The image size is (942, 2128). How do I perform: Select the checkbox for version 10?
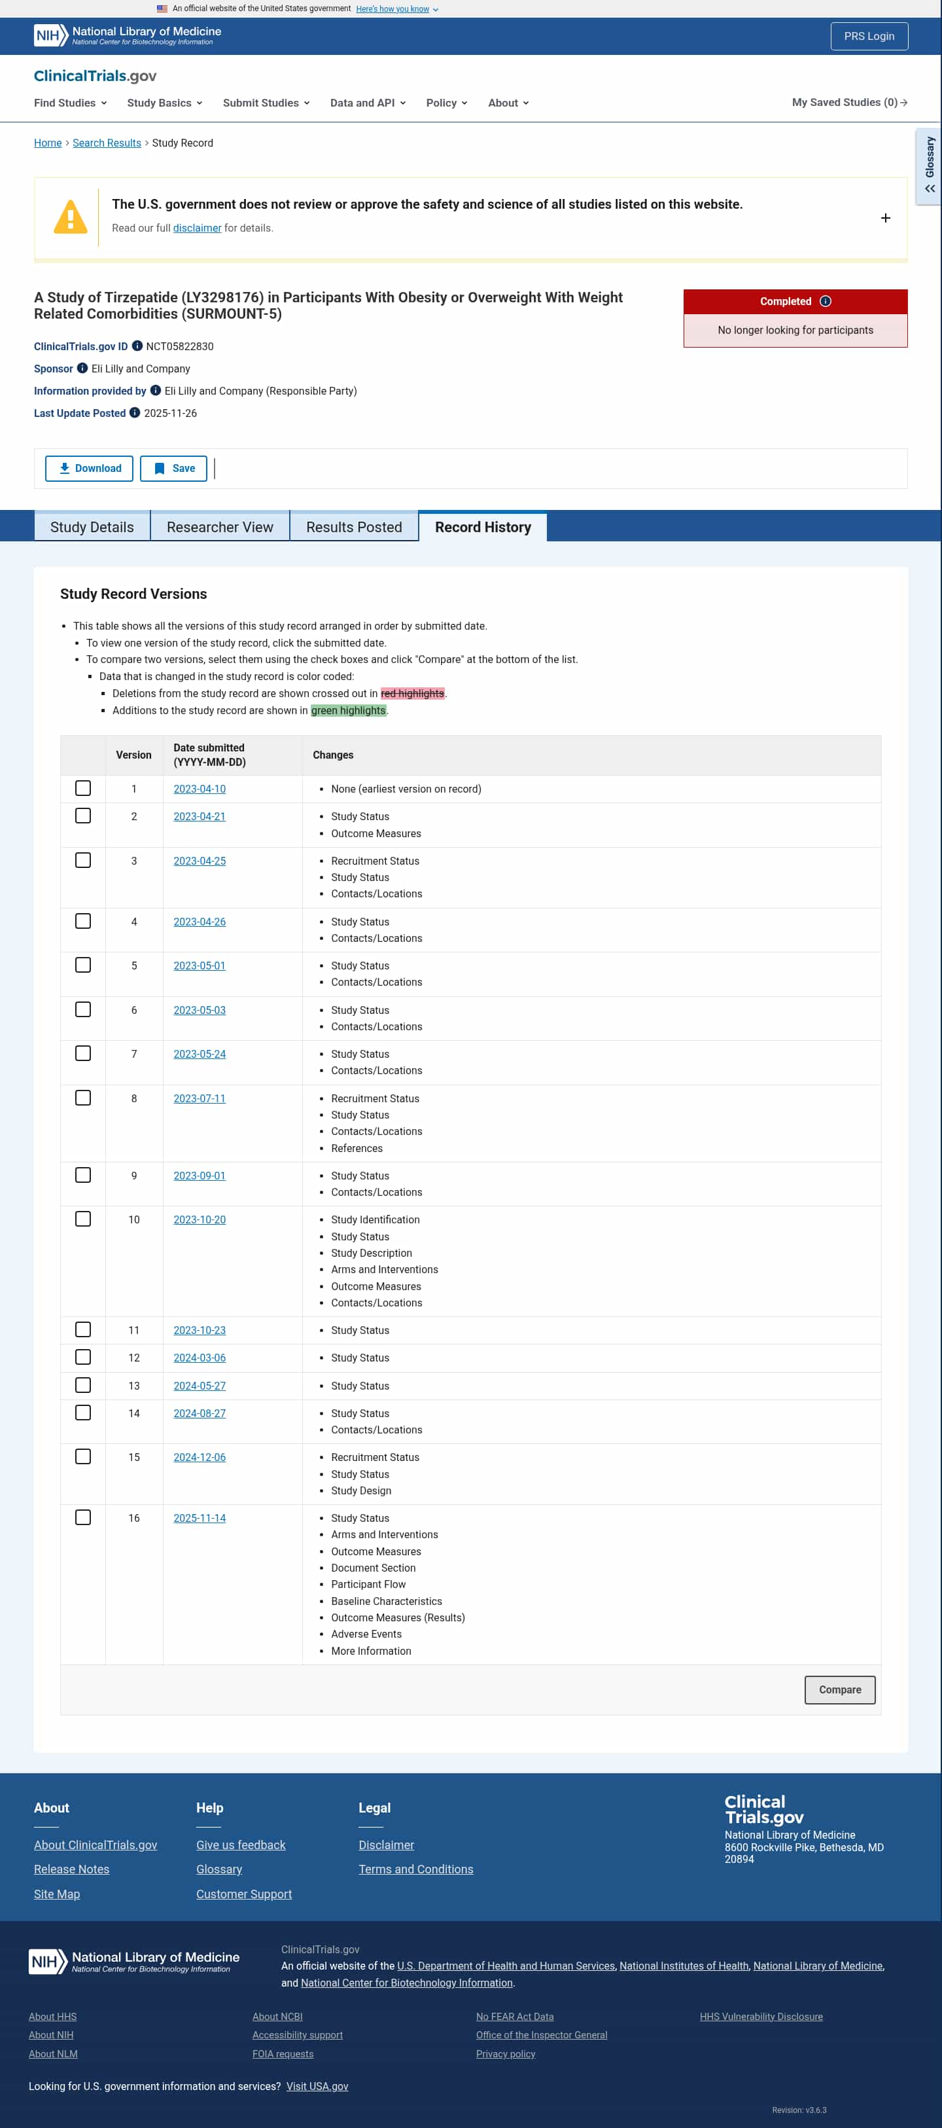82,1219
